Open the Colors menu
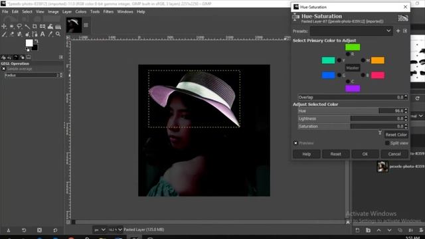 [81, 12]
